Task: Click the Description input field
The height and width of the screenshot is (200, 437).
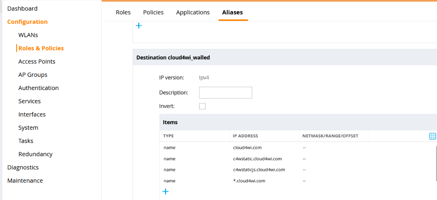Action: [x=225, y=93]
